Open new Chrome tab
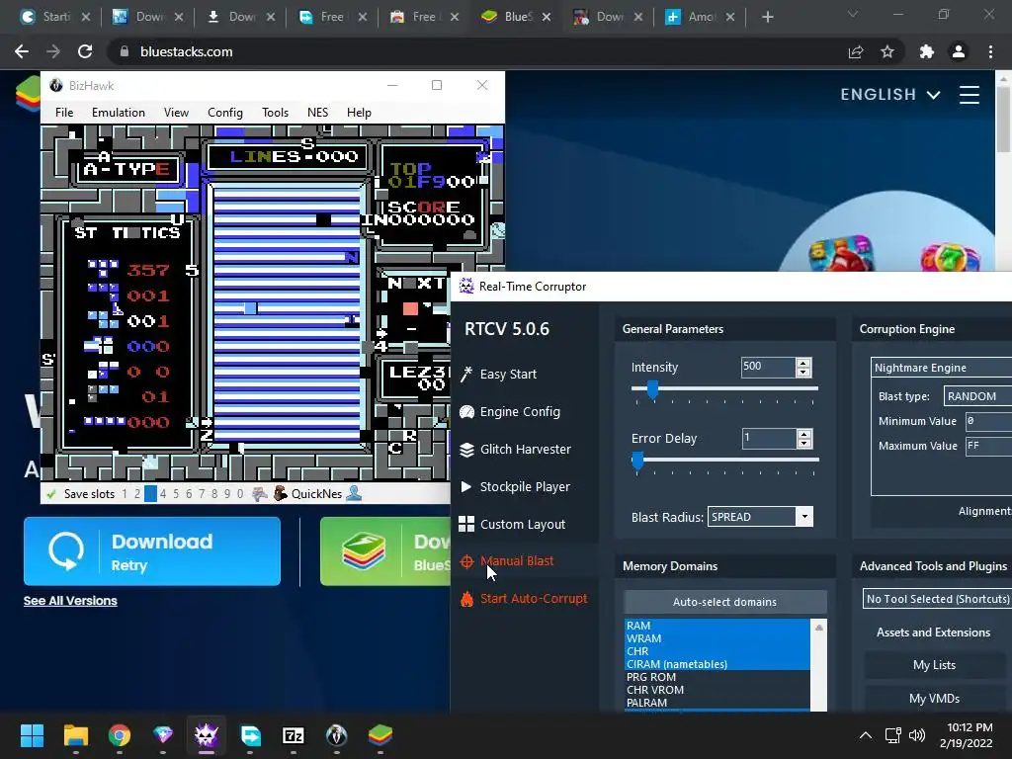The image size is (1012, 759). (x=767, y=17)
